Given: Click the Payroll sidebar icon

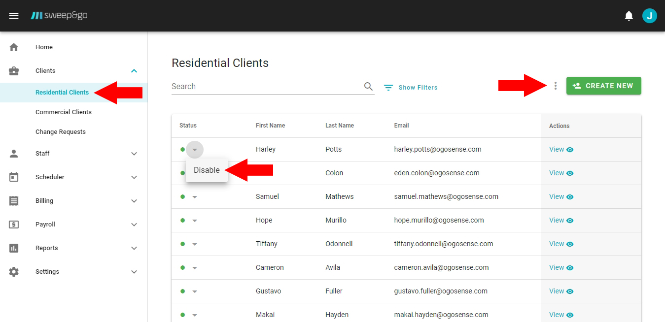Looking at the screenshot, I should click(14, 224).
